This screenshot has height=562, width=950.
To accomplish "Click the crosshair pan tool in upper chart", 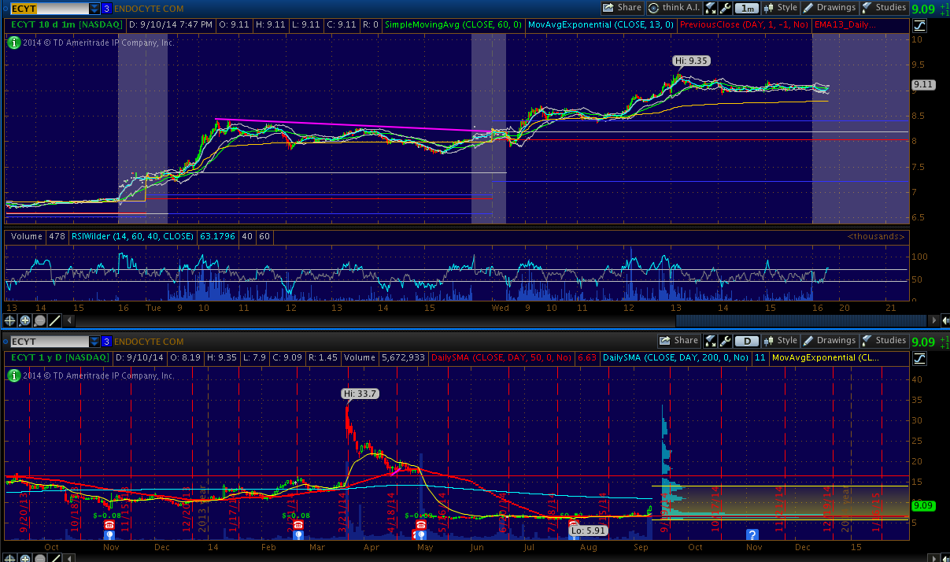I will pyautogui.click(x=10, y=321).
